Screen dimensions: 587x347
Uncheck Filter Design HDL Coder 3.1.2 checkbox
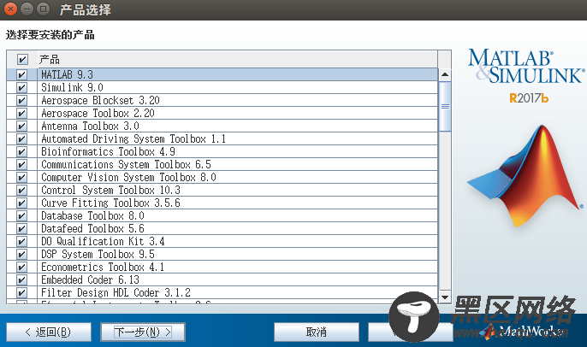tap(21, 293)
